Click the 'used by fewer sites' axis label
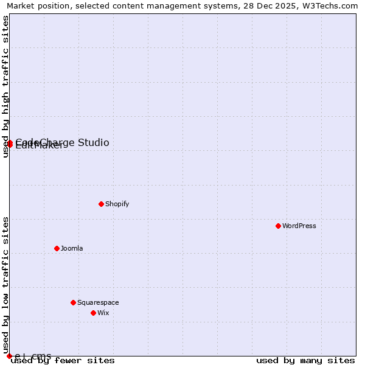 63,361
